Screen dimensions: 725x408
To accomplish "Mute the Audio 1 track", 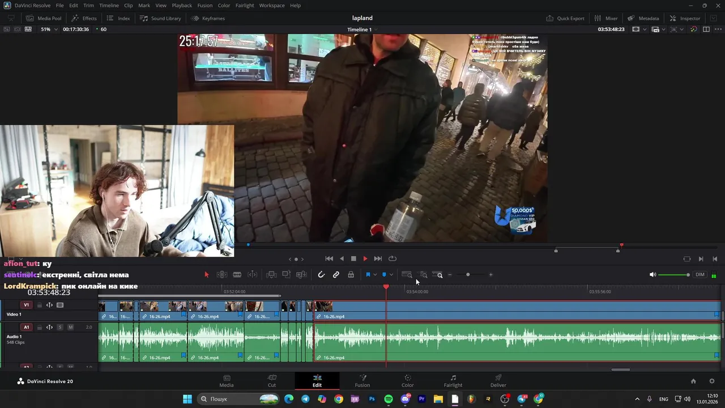I will pyautogui.click(x=70, y=327).
